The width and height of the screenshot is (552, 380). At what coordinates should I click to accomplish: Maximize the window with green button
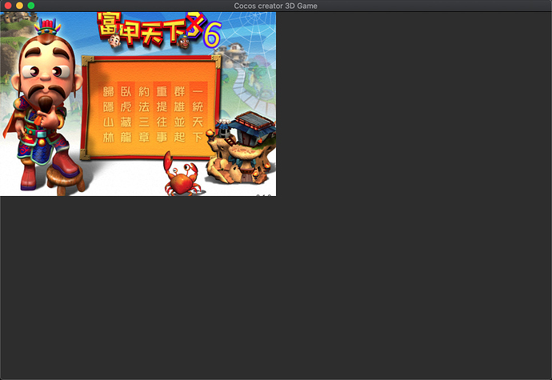[31, 6]
